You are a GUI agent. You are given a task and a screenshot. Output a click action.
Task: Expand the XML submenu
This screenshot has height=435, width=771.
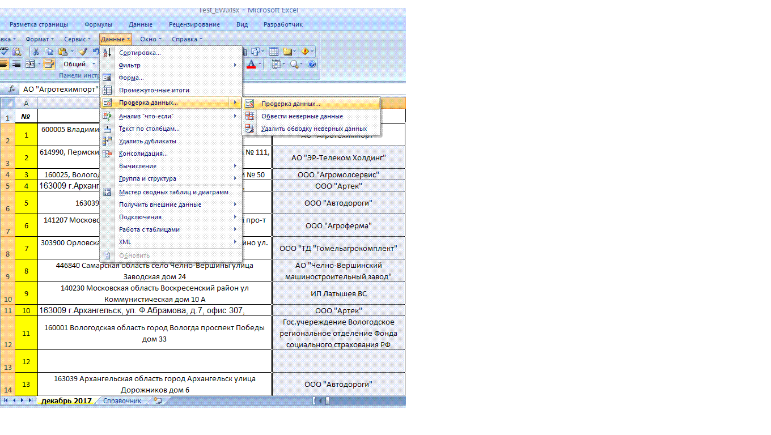235,242
